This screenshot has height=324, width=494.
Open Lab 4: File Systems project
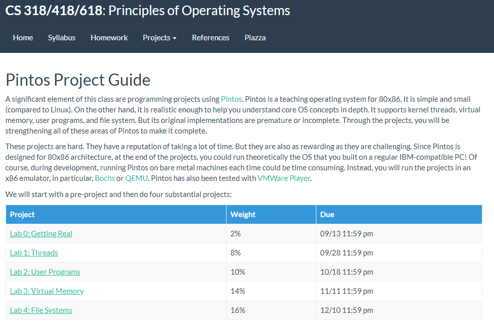click(x=41, y=310)
